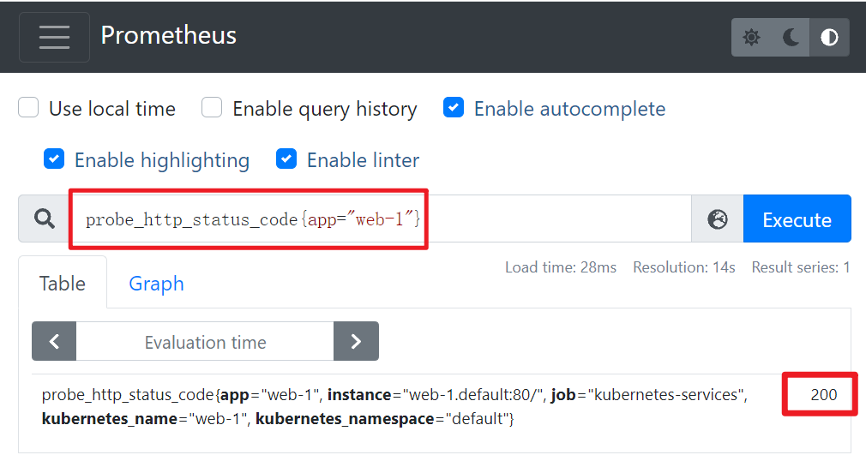Uncheck Enable highlighting option
The width and height of the screenshot is (866, 461).
coord(54,159)
